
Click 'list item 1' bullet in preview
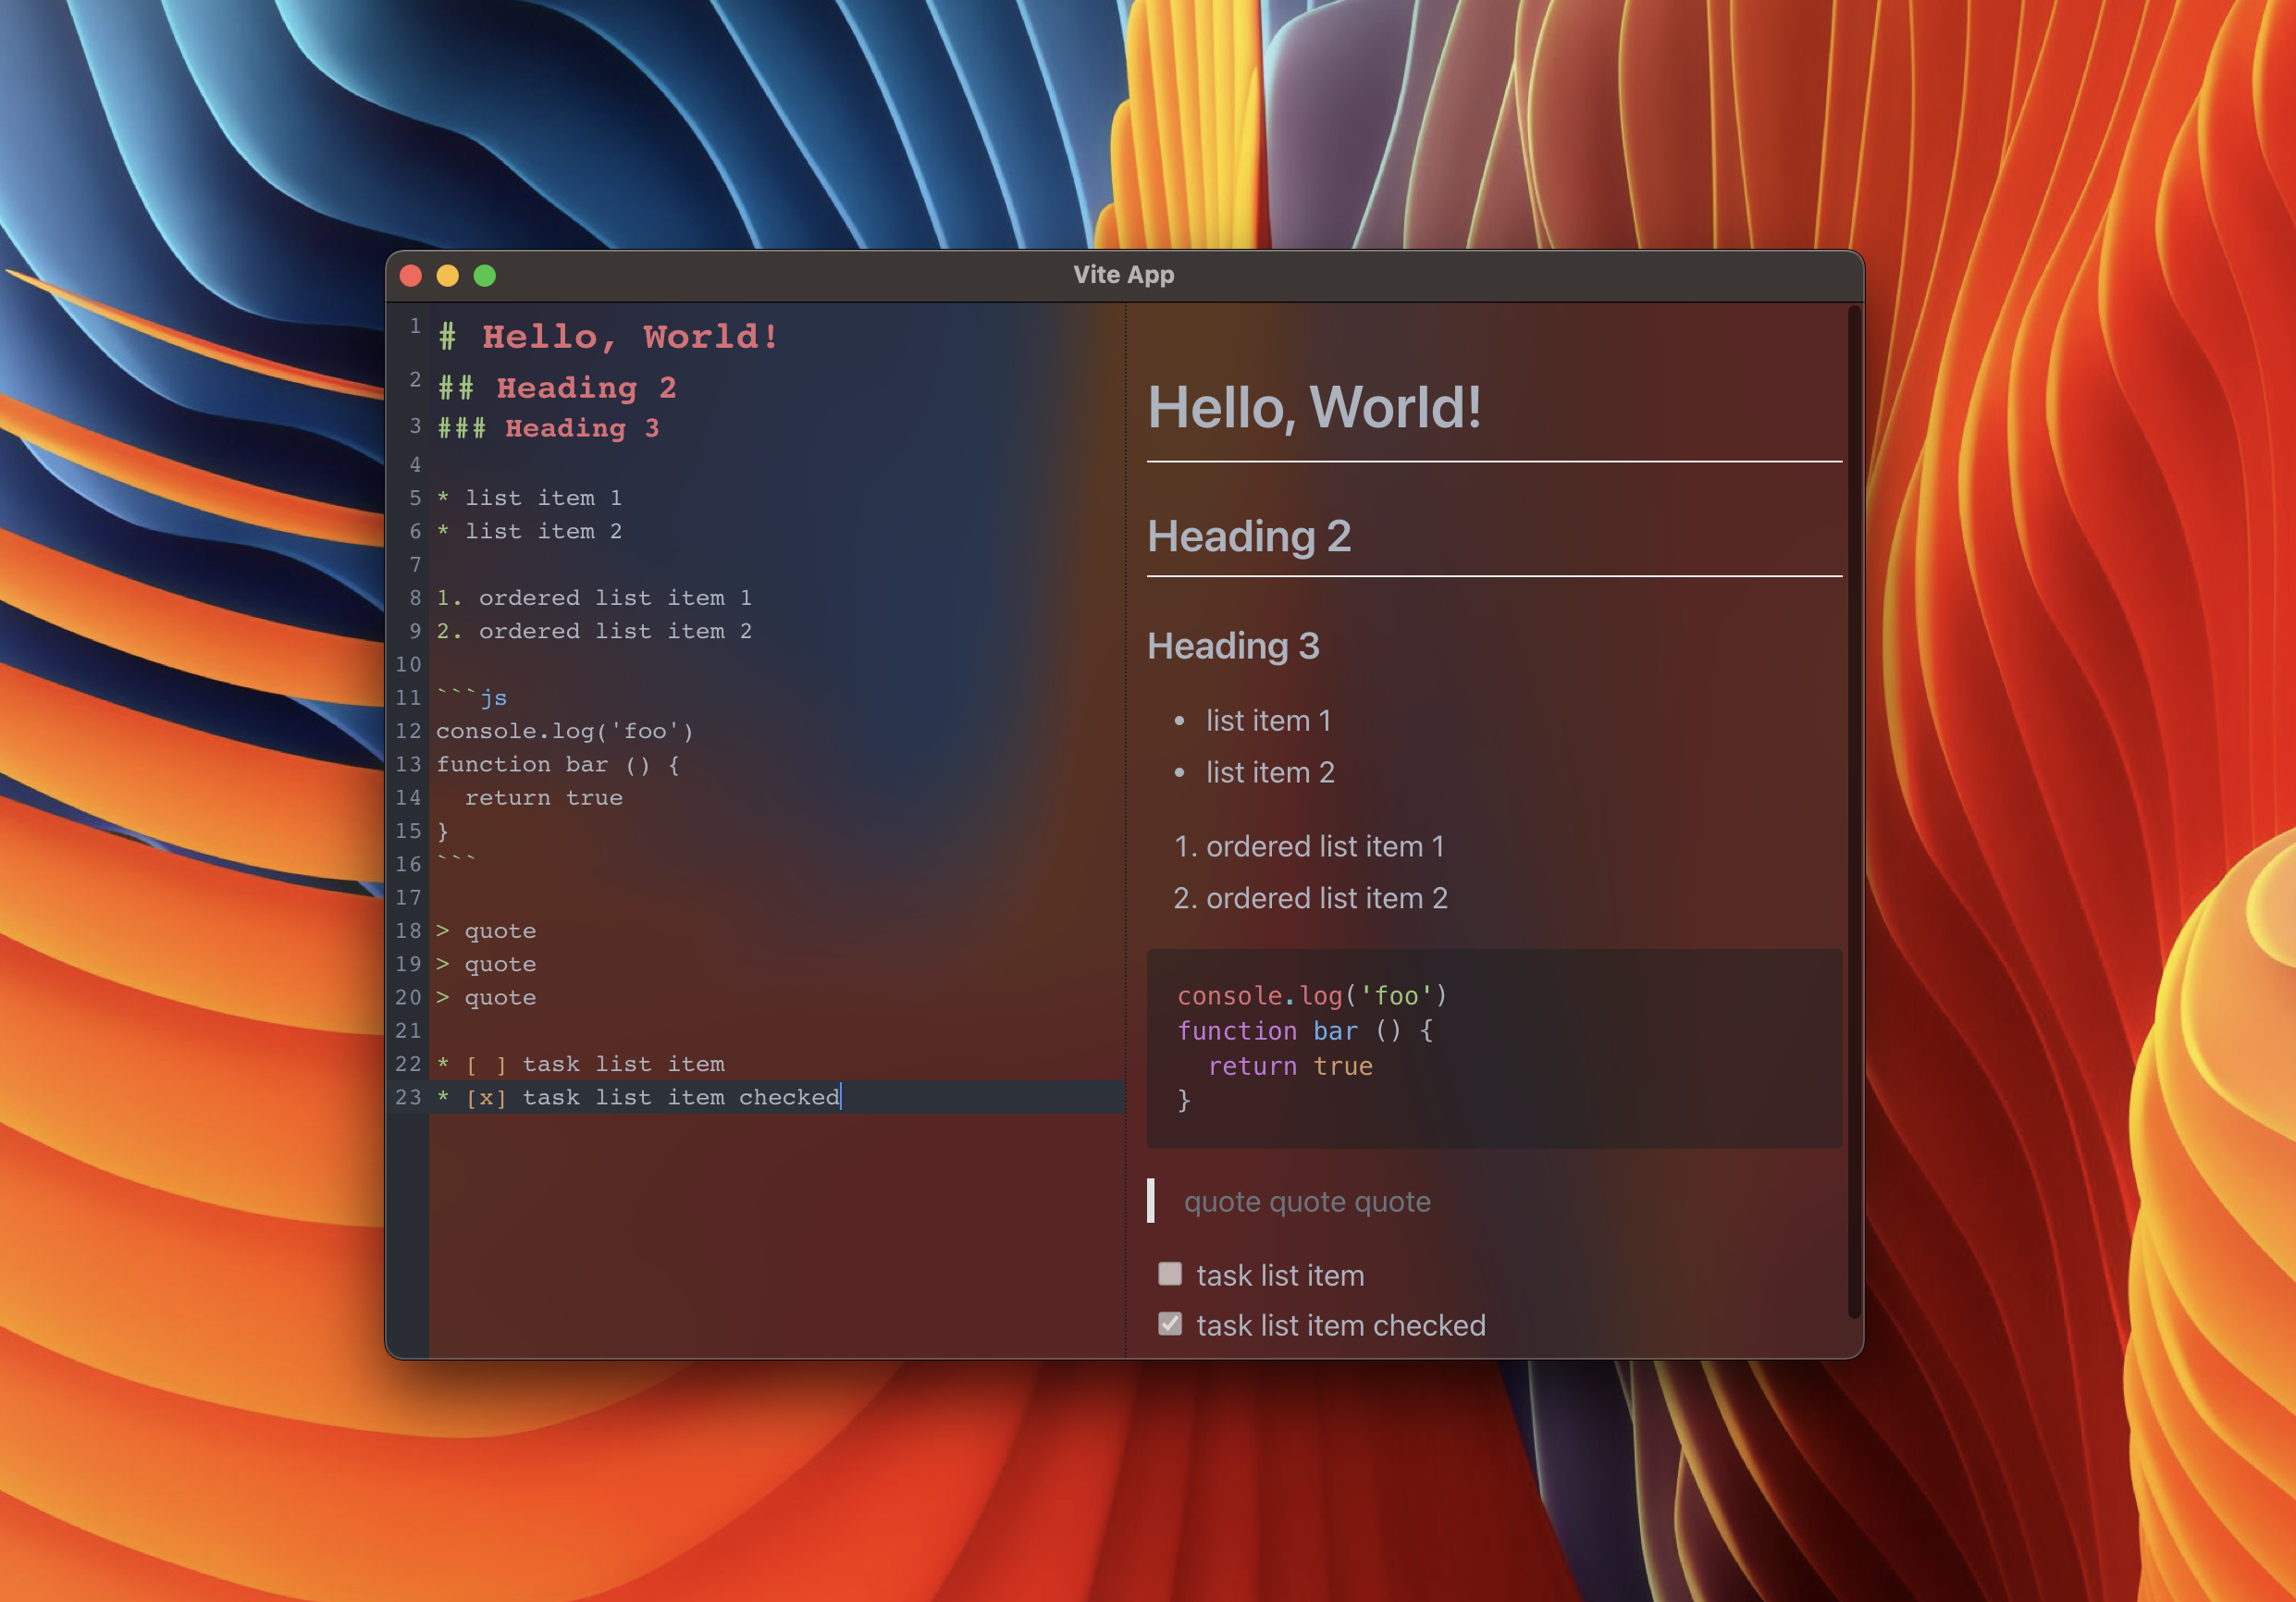tap(1267, 721)
